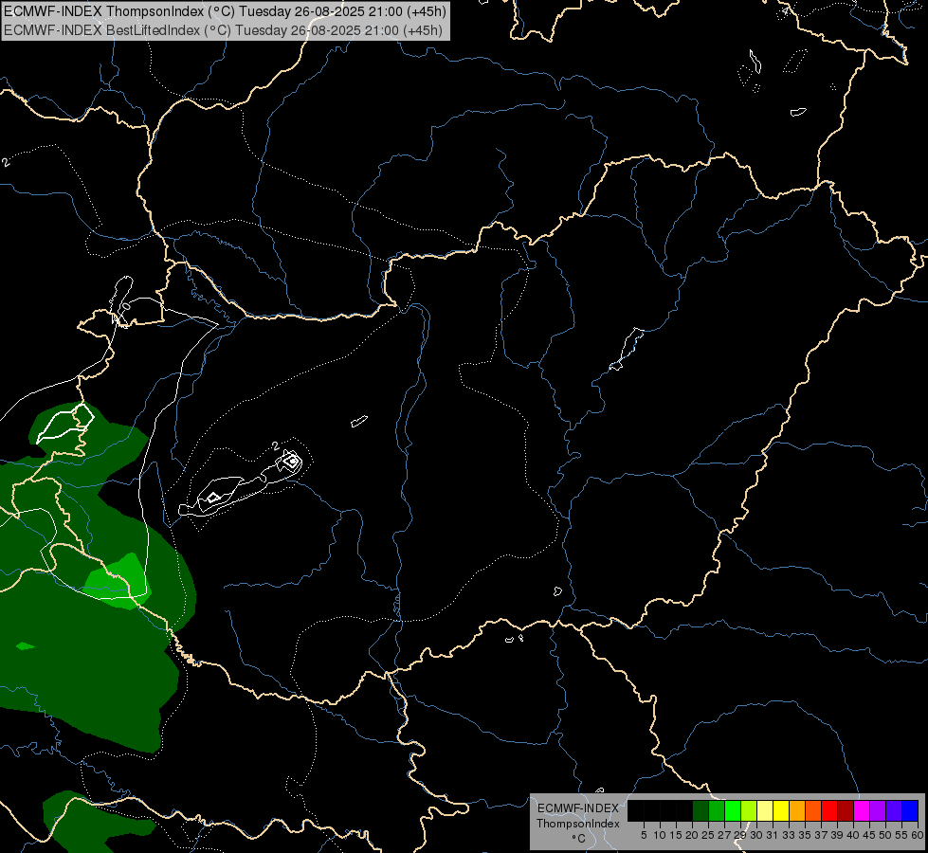This screenshot has width=928, height=853.
Task: Click the contour label '2' above Lake Balaton
Action: [x=275, y=445]
